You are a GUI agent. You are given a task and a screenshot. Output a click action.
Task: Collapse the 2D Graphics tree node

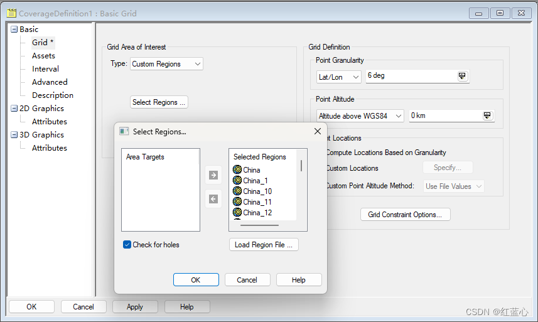pos(14,109)
